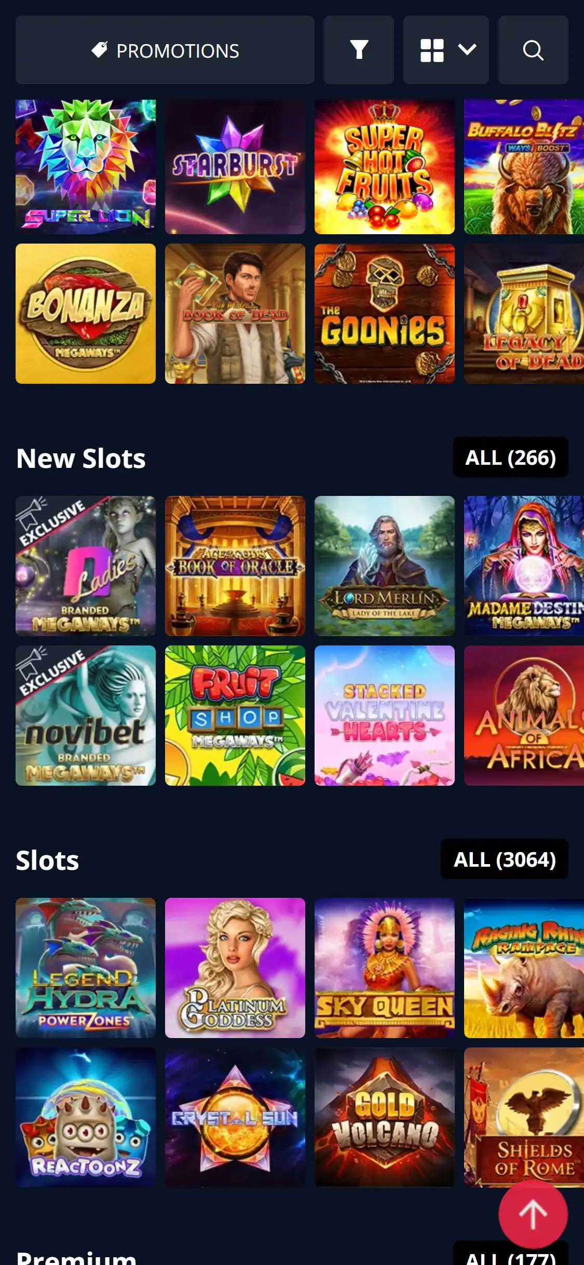
Task: View all 3064 Slots
Action: pos(505,859)
